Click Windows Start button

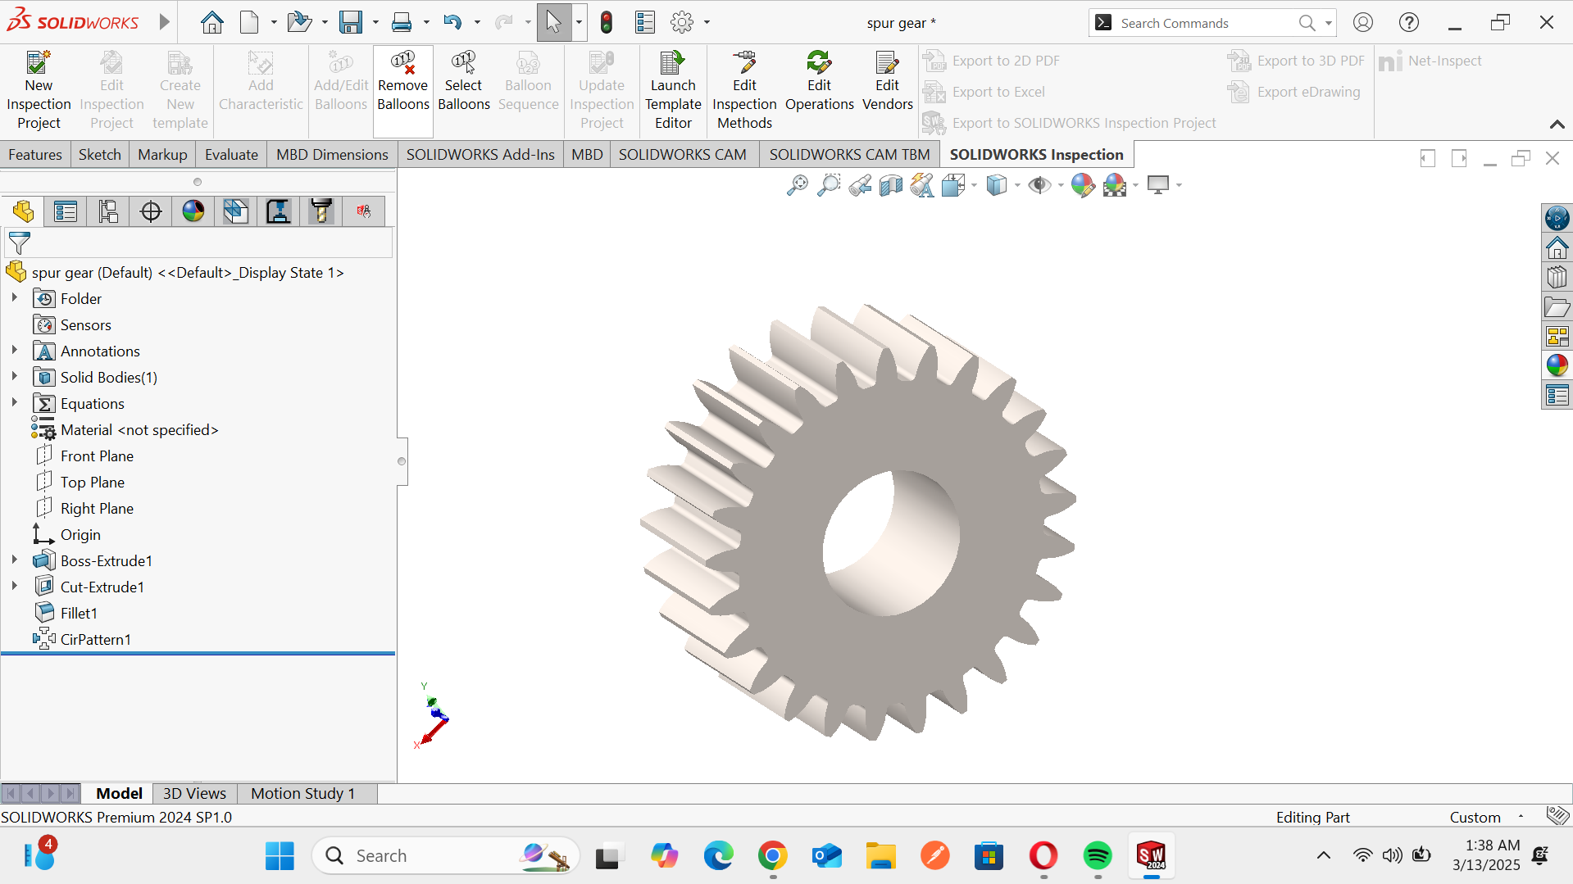(x=280, y=855)
